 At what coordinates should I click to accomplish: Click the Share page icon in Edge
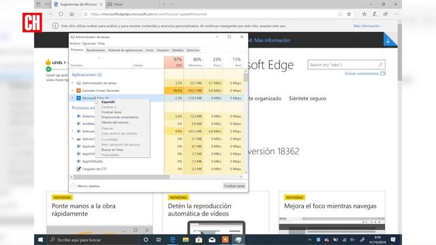tap(386, 14)
